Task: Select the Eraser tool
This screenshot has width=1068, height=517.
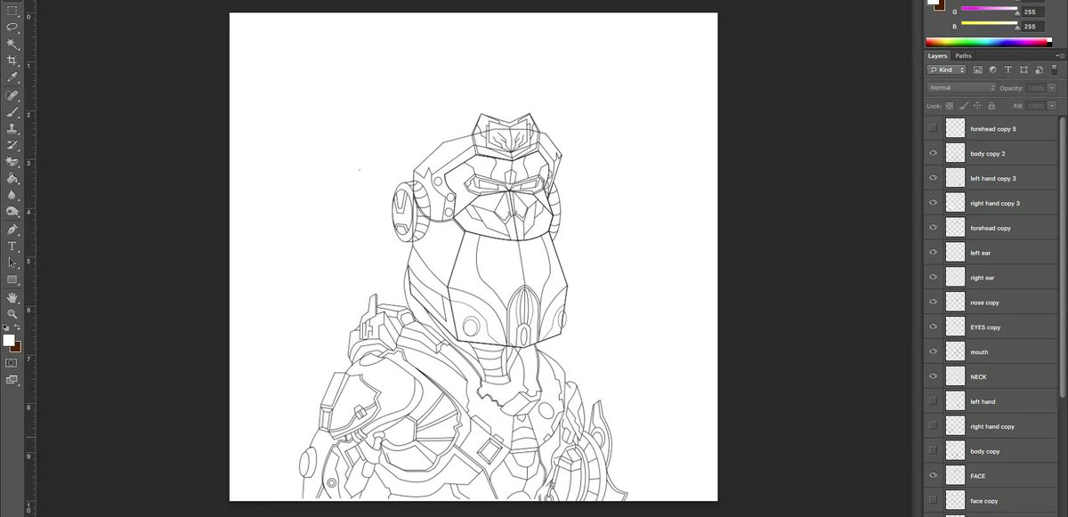Action: coord(12,161)
